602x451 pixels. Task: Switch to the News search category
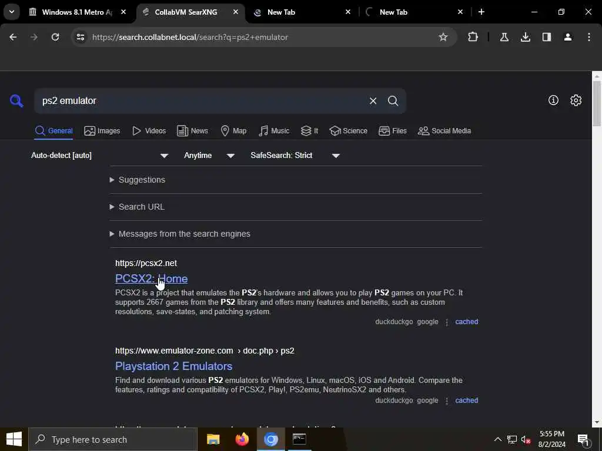[192, 131]
